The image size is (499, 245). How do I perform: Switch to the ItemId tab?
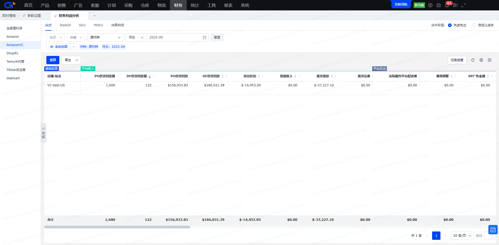[x=65, y=25]
